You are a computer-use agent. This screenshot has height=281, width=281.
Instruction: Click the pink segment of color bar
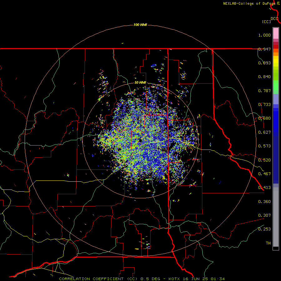tap(276, 33)
